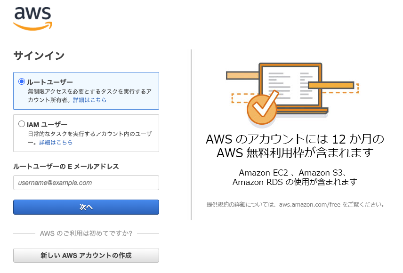The width and height of the screenshot is (403, 273).
Task: Open 詳細はこちら link for root user
Action: tap(90, 100)
